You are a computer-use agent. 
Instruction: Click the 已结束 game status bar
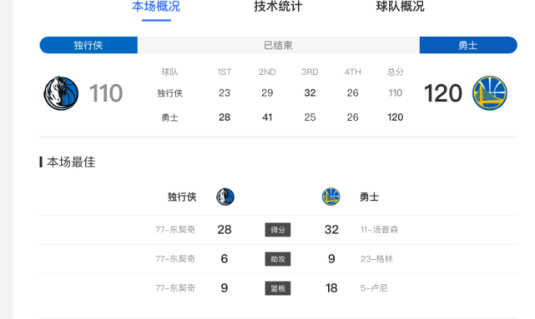[x=279, y=45]
